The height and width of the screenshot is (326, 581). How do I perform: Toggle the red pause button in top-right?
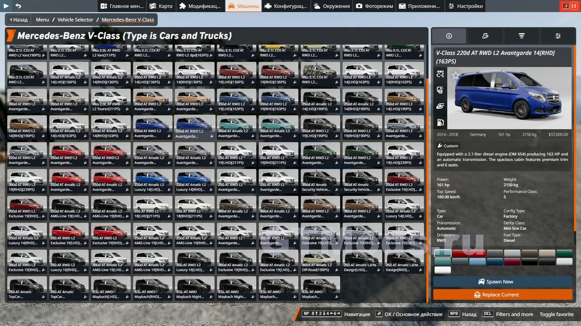click(x=574, y=6)
